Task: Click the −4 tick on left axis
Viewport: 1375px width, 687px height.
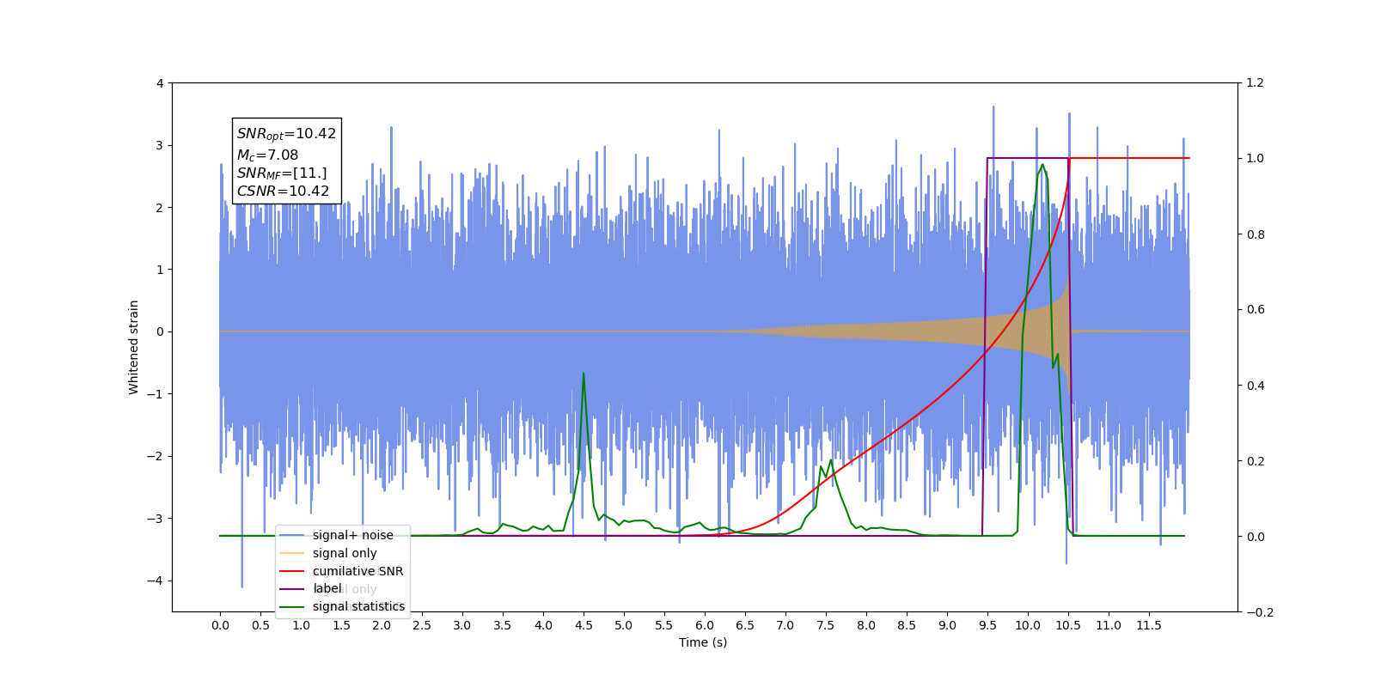Action: (156, 581)
